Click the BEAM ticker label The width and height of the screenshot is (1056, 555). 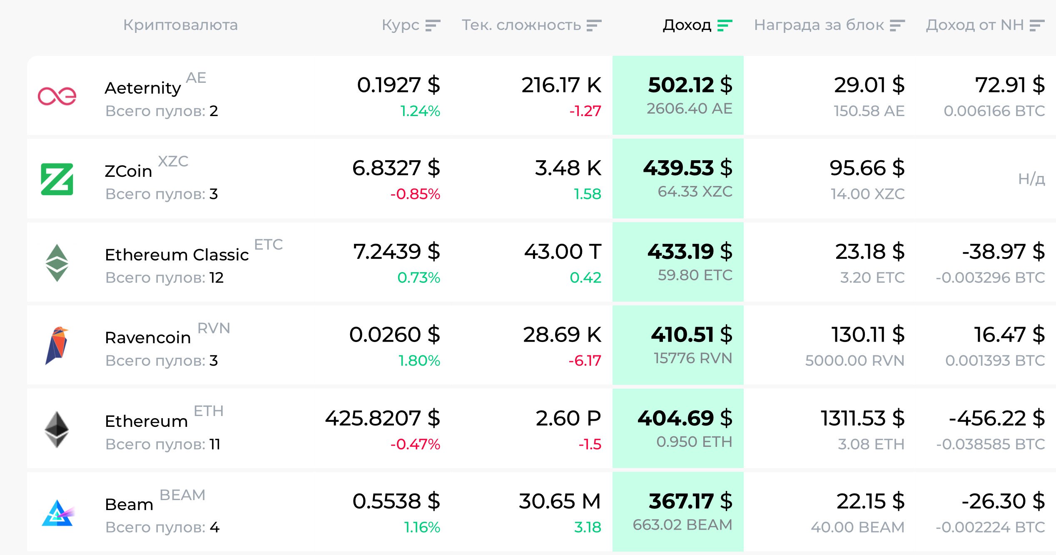pos(183,495)
